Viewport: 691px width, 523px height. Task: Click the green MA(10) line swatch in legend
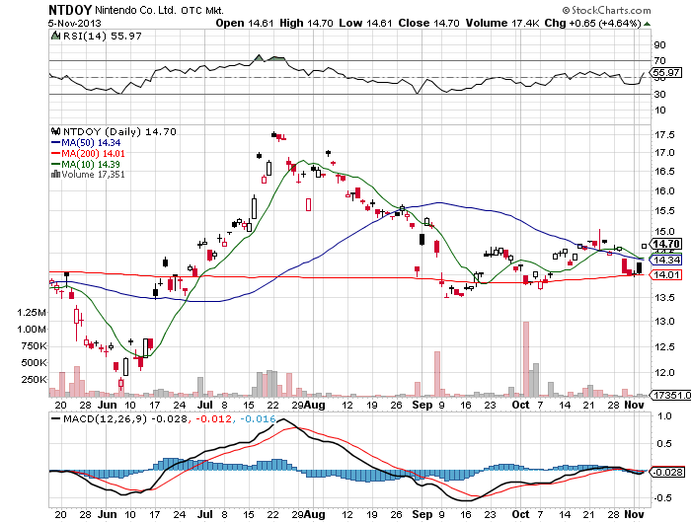(x=55, y=164)
